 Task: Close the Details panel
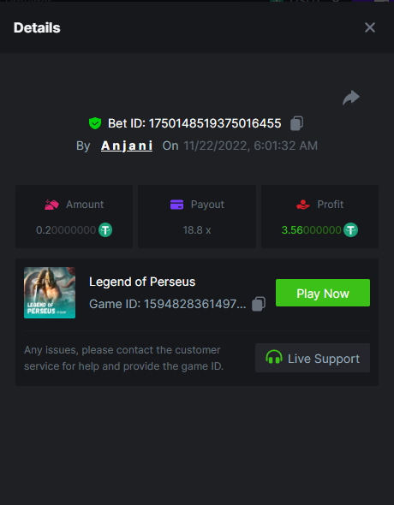pyautogui.click(x=370, y=27)
